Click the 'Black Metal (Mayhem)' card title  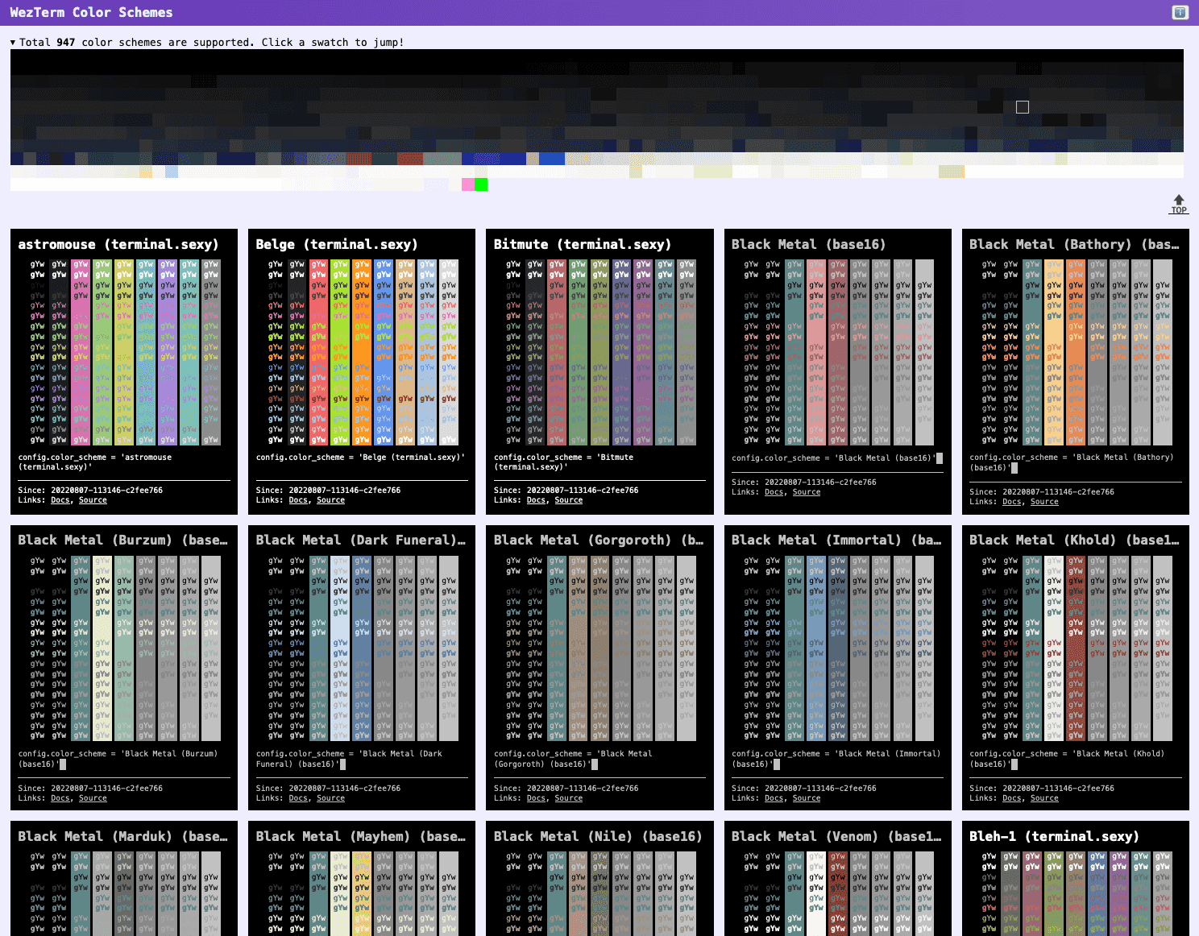[360, 836]
